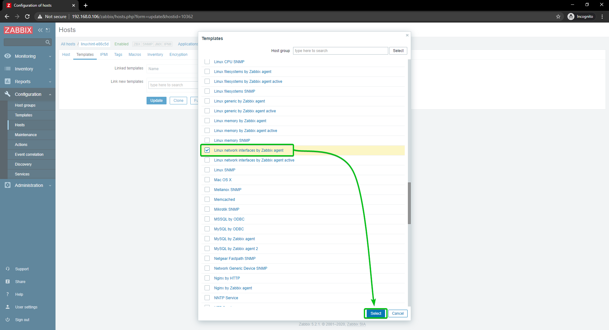Close the Configuration of hosts browser tab
The image size is (609, 330).
click(74, 5)
